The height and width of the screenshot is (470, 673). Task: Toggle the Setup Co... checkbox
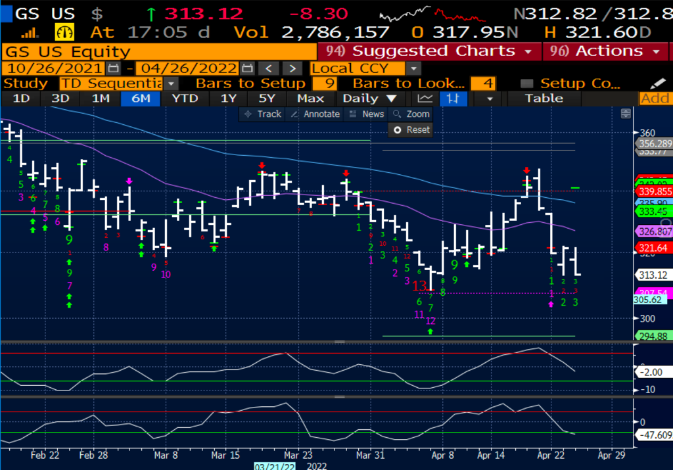[x=526, y=83]
